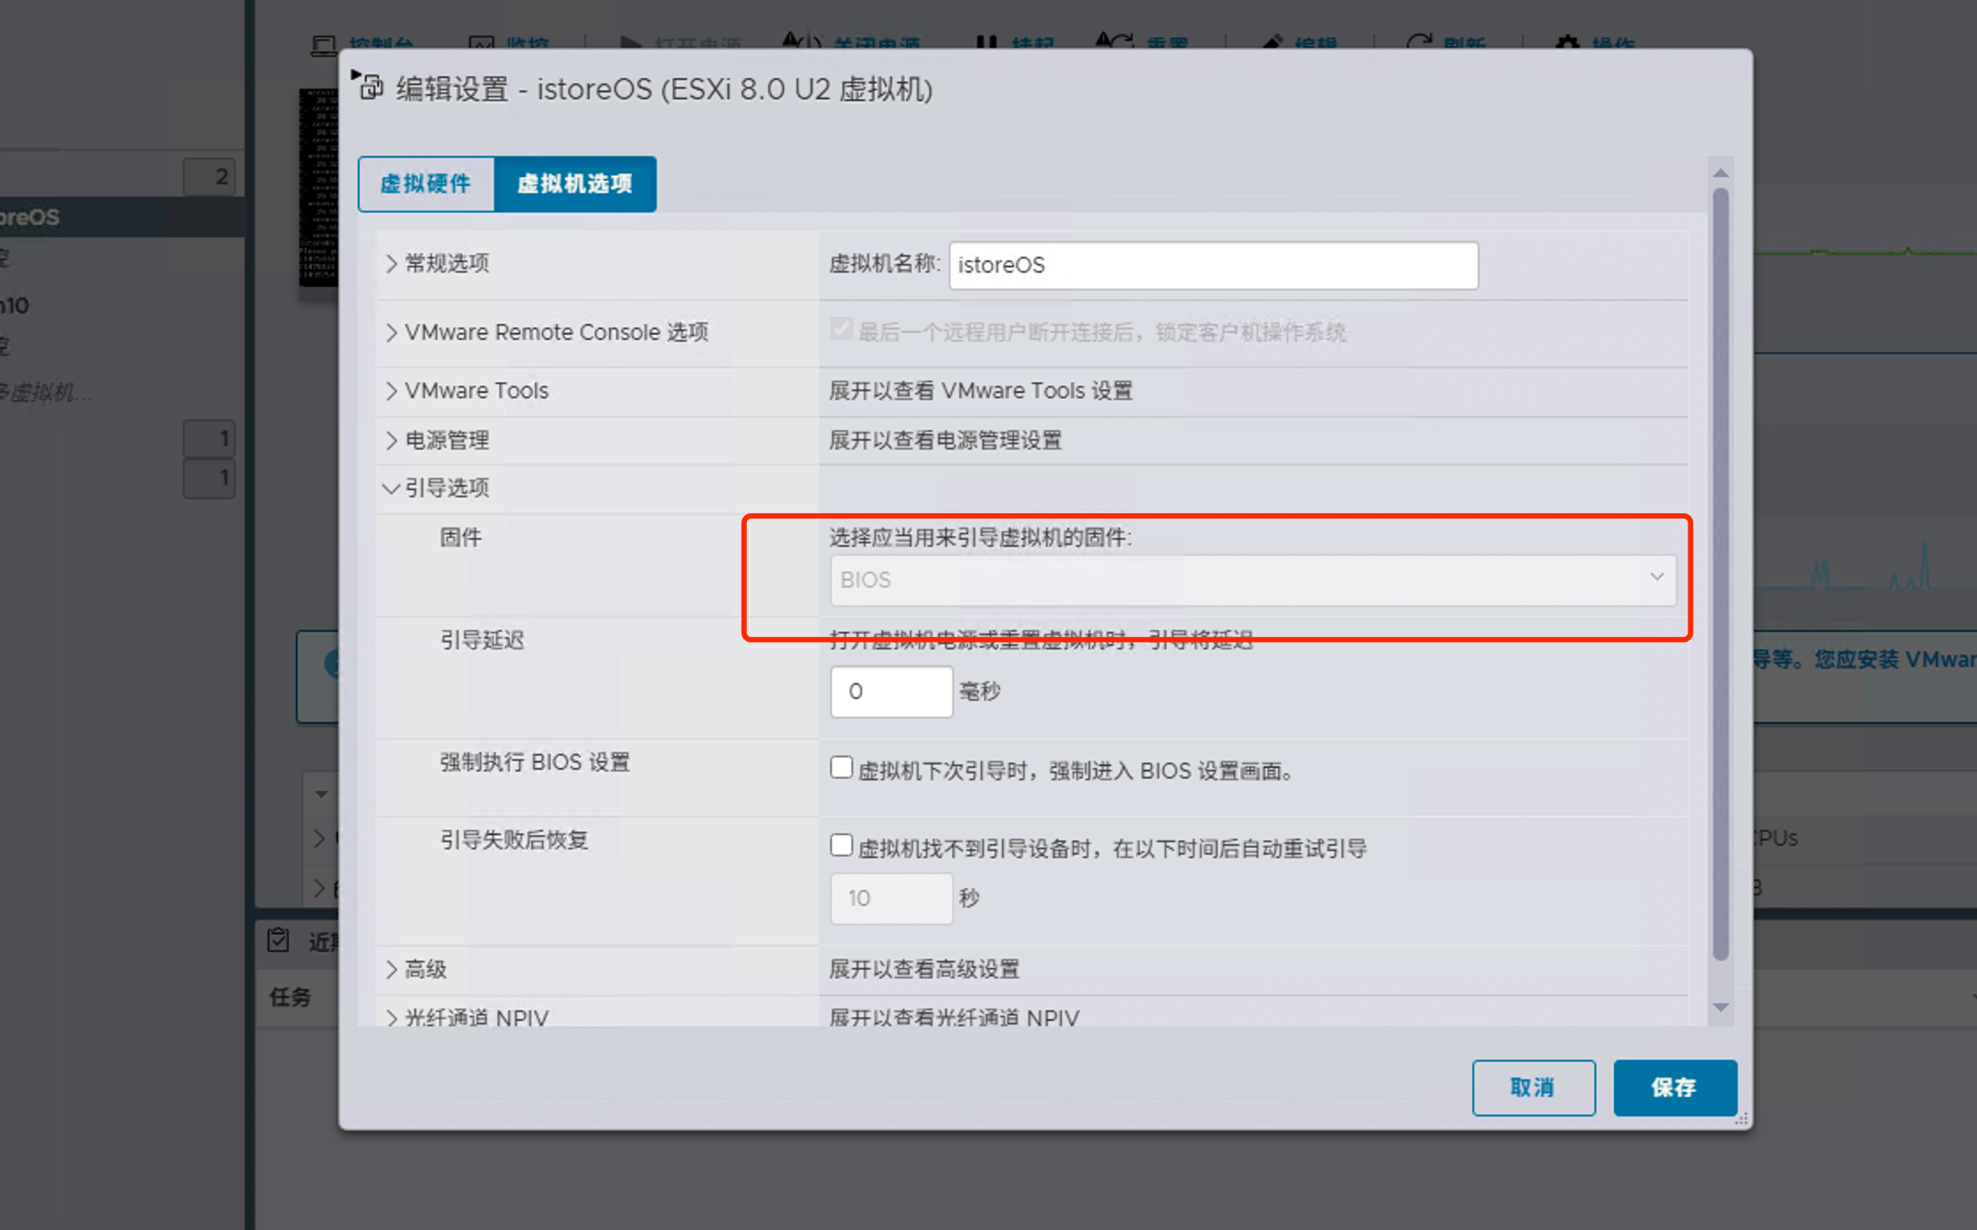Click the 取消 button

(x=1532, y=1087)
